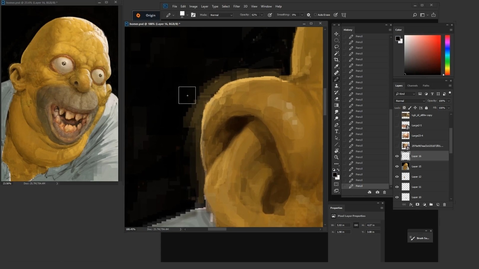Select the Pen tool
This screenshot has height=269, width=479.
336,125
